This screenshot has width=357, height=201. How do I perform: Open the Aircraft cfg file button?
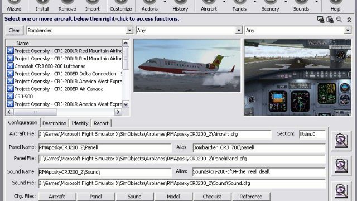pos(57,197)
